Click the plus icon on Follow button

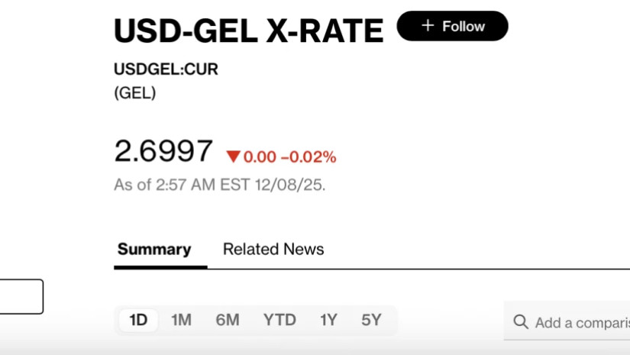coord(428,26)
